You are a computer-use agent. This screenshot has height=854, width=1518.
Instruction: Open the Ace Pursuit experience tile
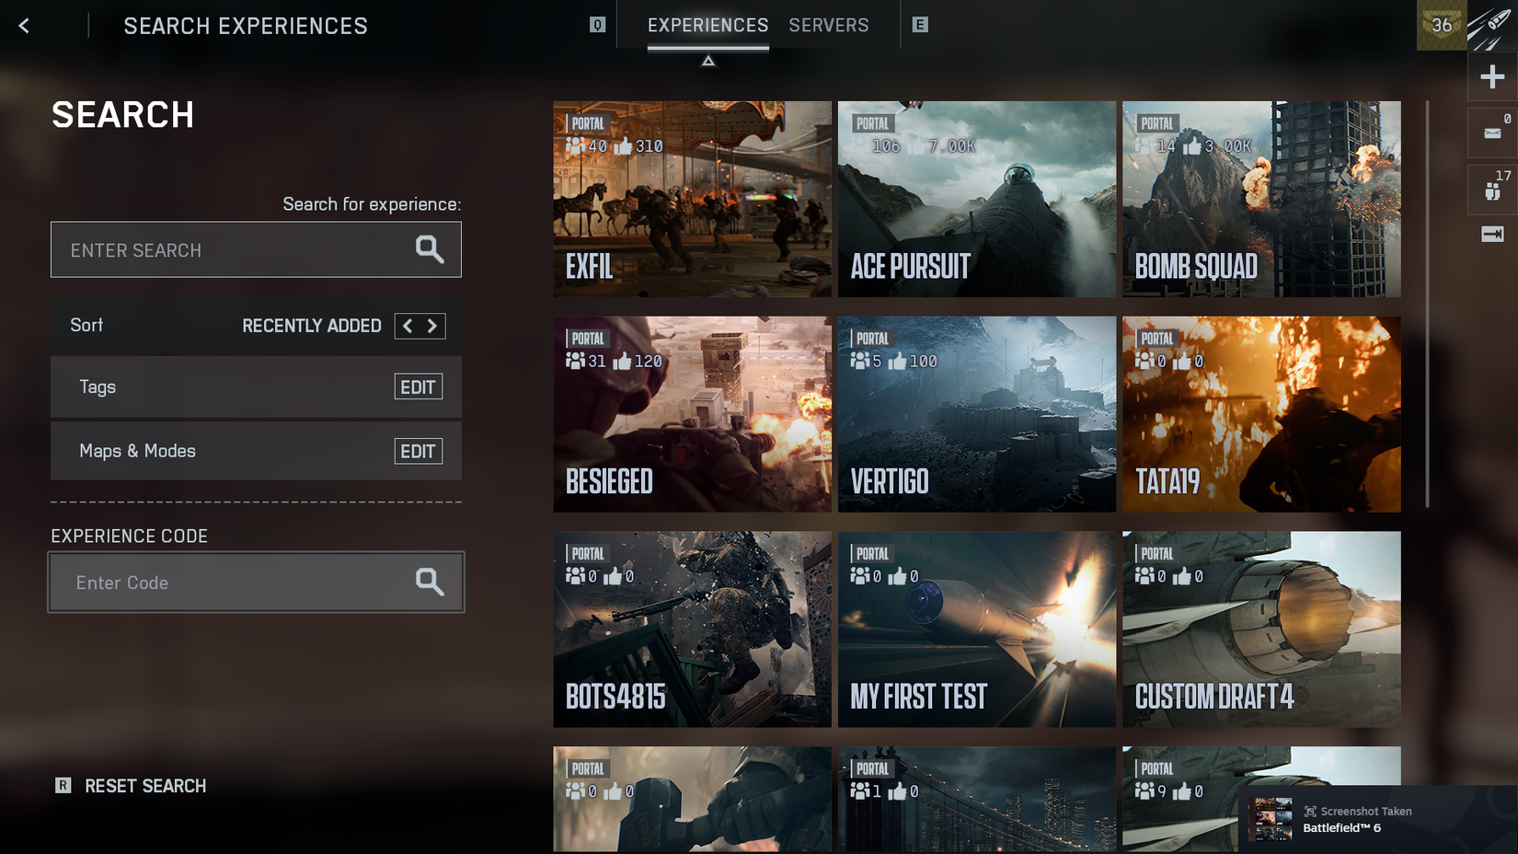pyautogui.click(x=976, y=199)
